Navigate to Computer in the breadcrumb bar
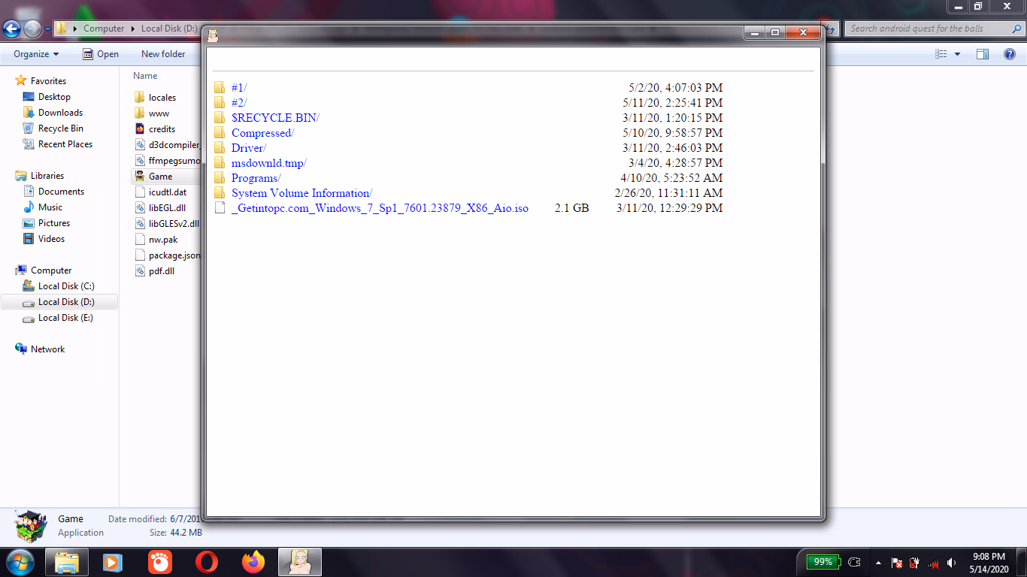 [x=104, y=29]
